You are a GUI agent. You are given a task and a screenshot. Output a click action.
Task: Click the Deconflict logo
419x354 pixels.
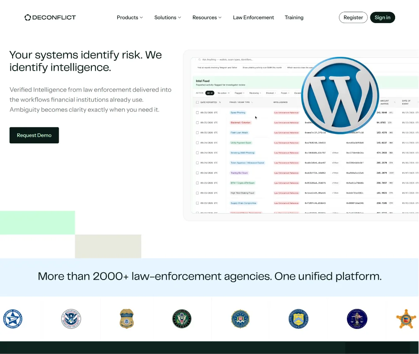coord(50,18)
